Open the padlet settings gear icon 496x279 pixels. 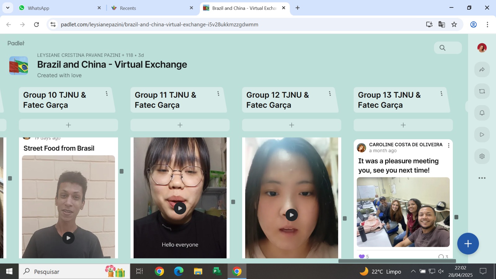click(x=482, y=156)
